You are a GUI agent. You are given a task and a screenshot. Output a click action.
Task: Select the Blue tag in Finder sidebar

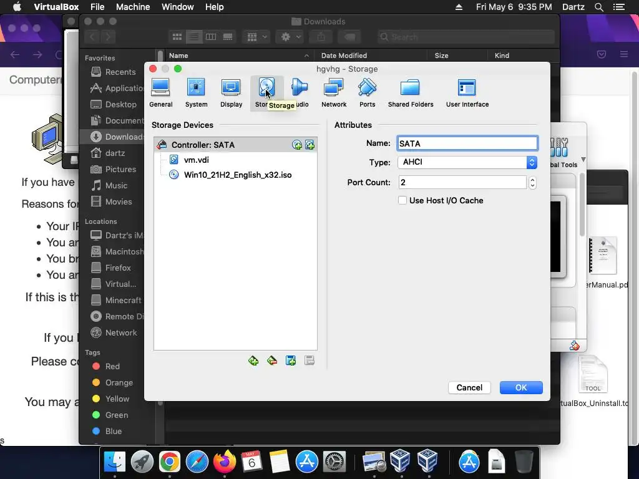pyautogui.click(x=107, y=431)
